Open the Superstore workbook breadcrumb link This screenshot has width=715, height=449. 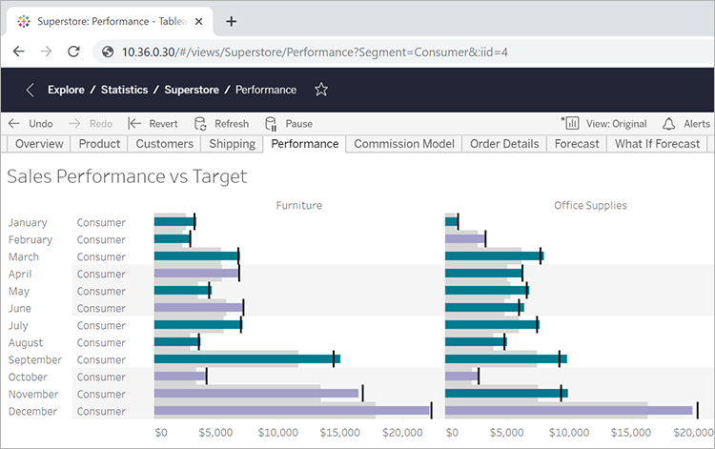tap(192, 90)
